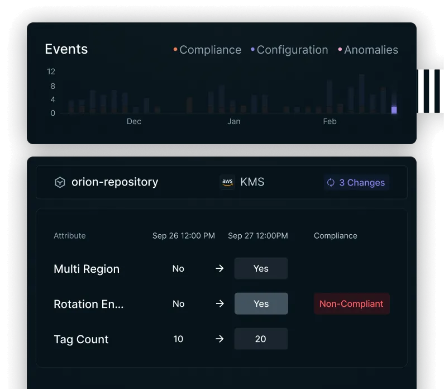444x389 pixels.
Task: Click the Rotation Enabled arrow icon
Action: 219,304
